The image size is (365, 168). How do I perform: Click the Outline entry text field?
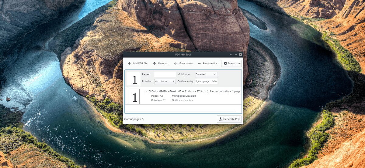pyautogui.click(x=206, y=81)
